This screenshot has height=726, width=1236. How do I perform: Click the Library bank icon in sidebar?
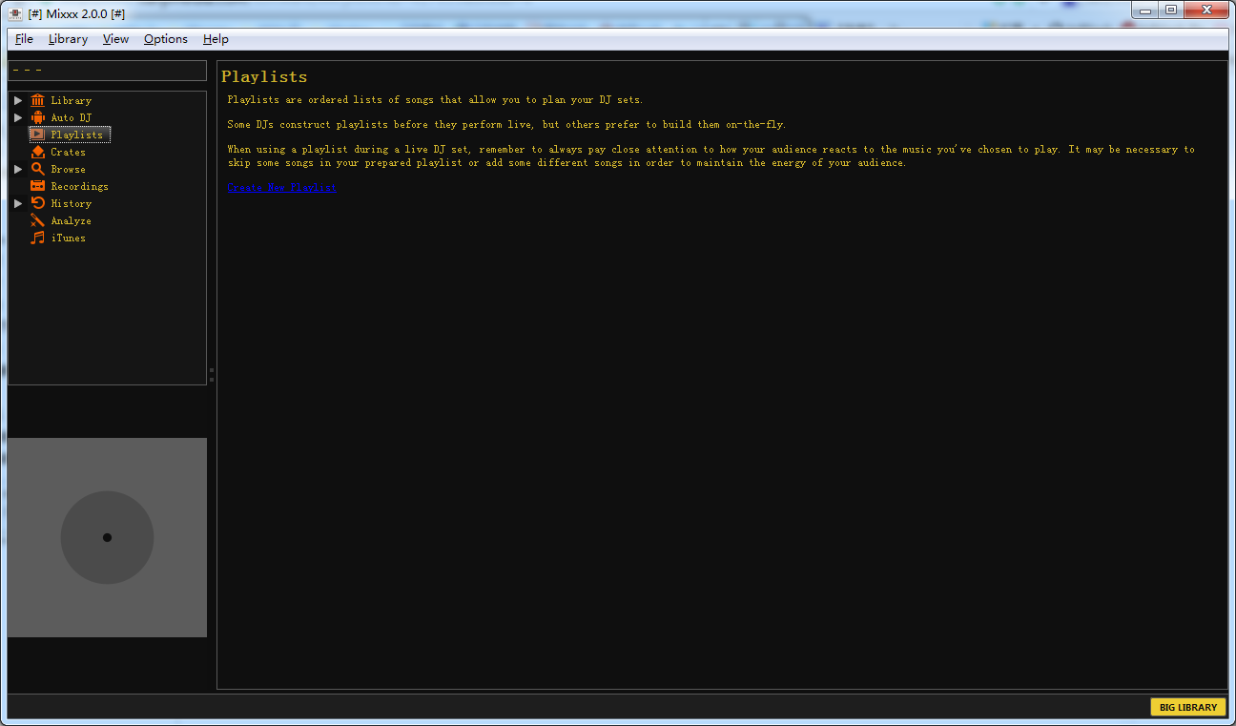click(37, 100)
